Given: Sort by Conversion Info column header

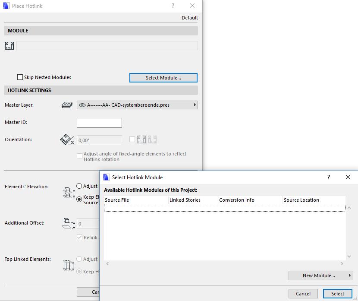Looking at the screenshot, I should point(250,200).
